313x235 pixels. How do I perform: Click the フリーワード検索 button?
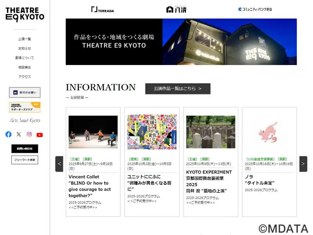pos(25,160)
